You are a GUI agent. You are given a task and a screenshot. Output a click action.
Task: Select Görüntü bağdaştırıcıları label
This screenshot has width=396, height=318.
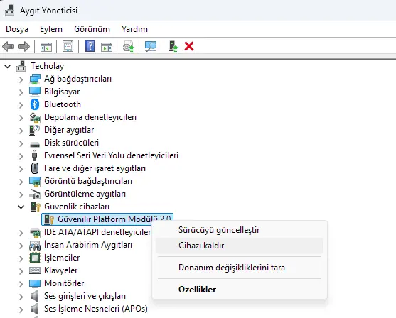coord(88,181)
